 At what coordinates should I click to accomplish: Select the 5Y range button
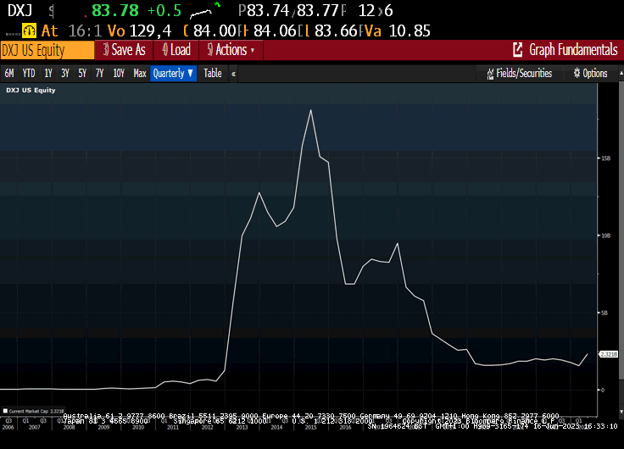82,74
